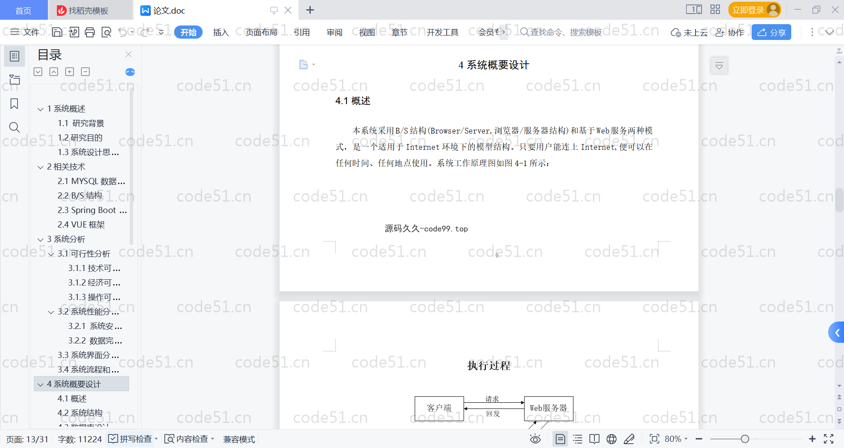This screenshot has height=448, width=844.
Task: Click the blue smart TOC icon
Action: tap(130, 72)
